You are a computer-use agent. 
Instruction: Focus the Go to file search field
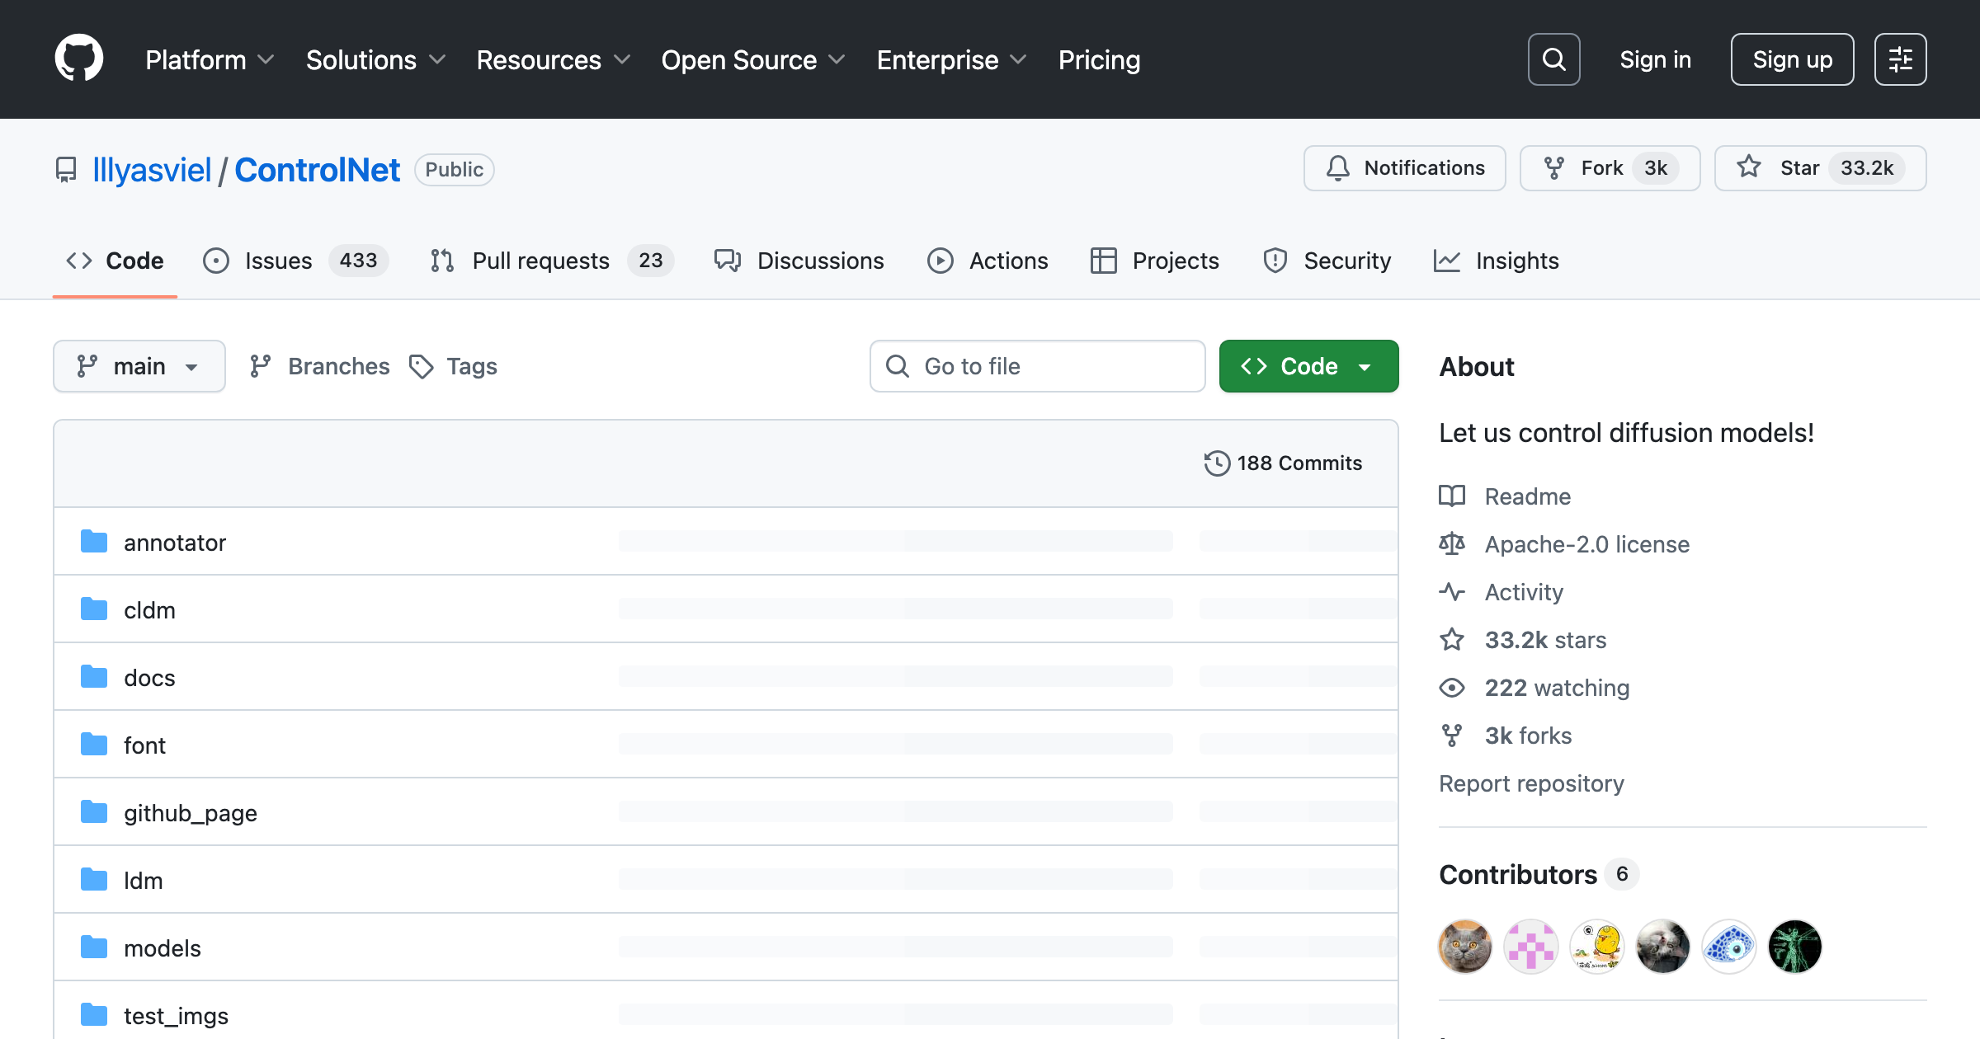point(1037,366)
